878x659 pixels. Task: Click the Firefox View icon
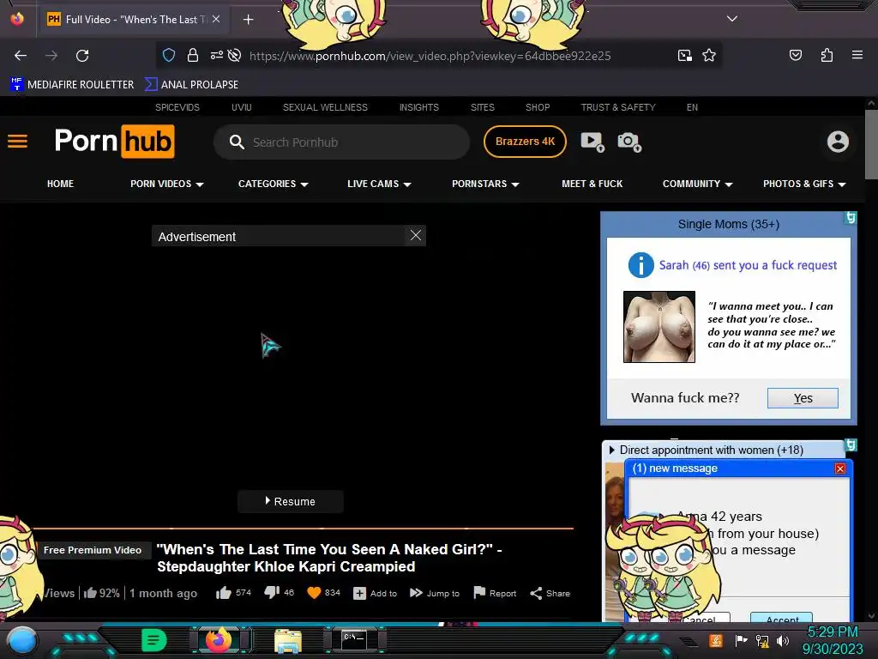click(17, 19)
